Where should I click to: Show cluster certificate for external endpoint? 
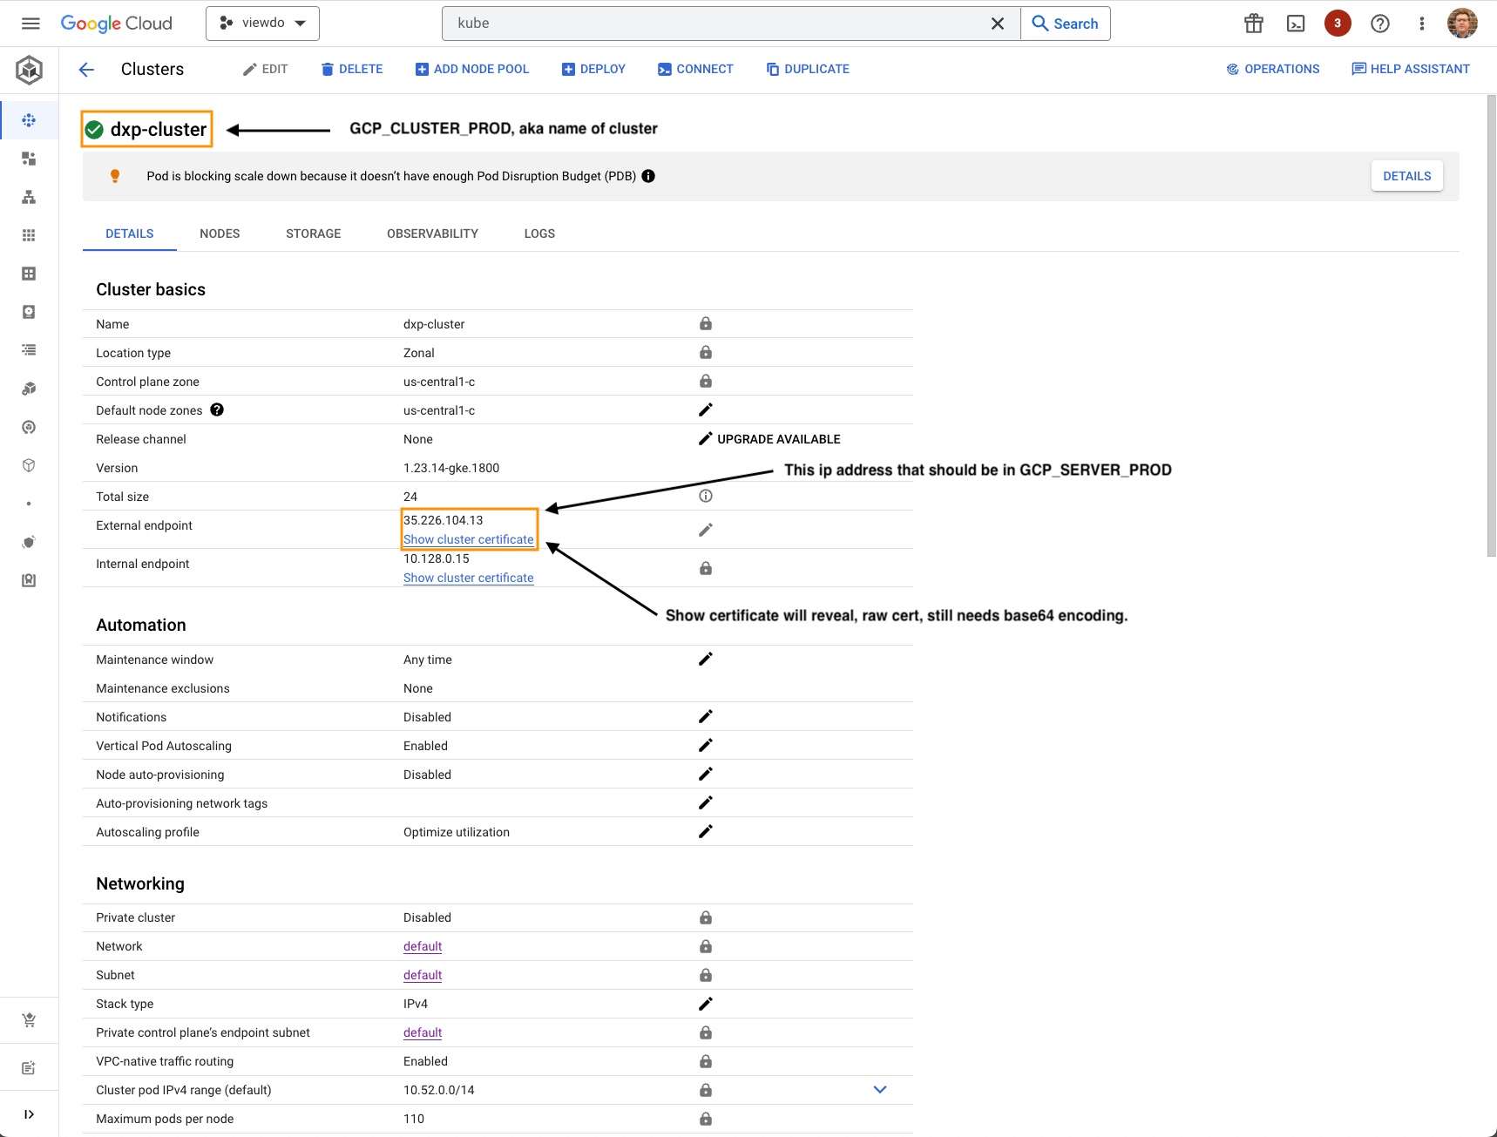click(x=469, y=539)
